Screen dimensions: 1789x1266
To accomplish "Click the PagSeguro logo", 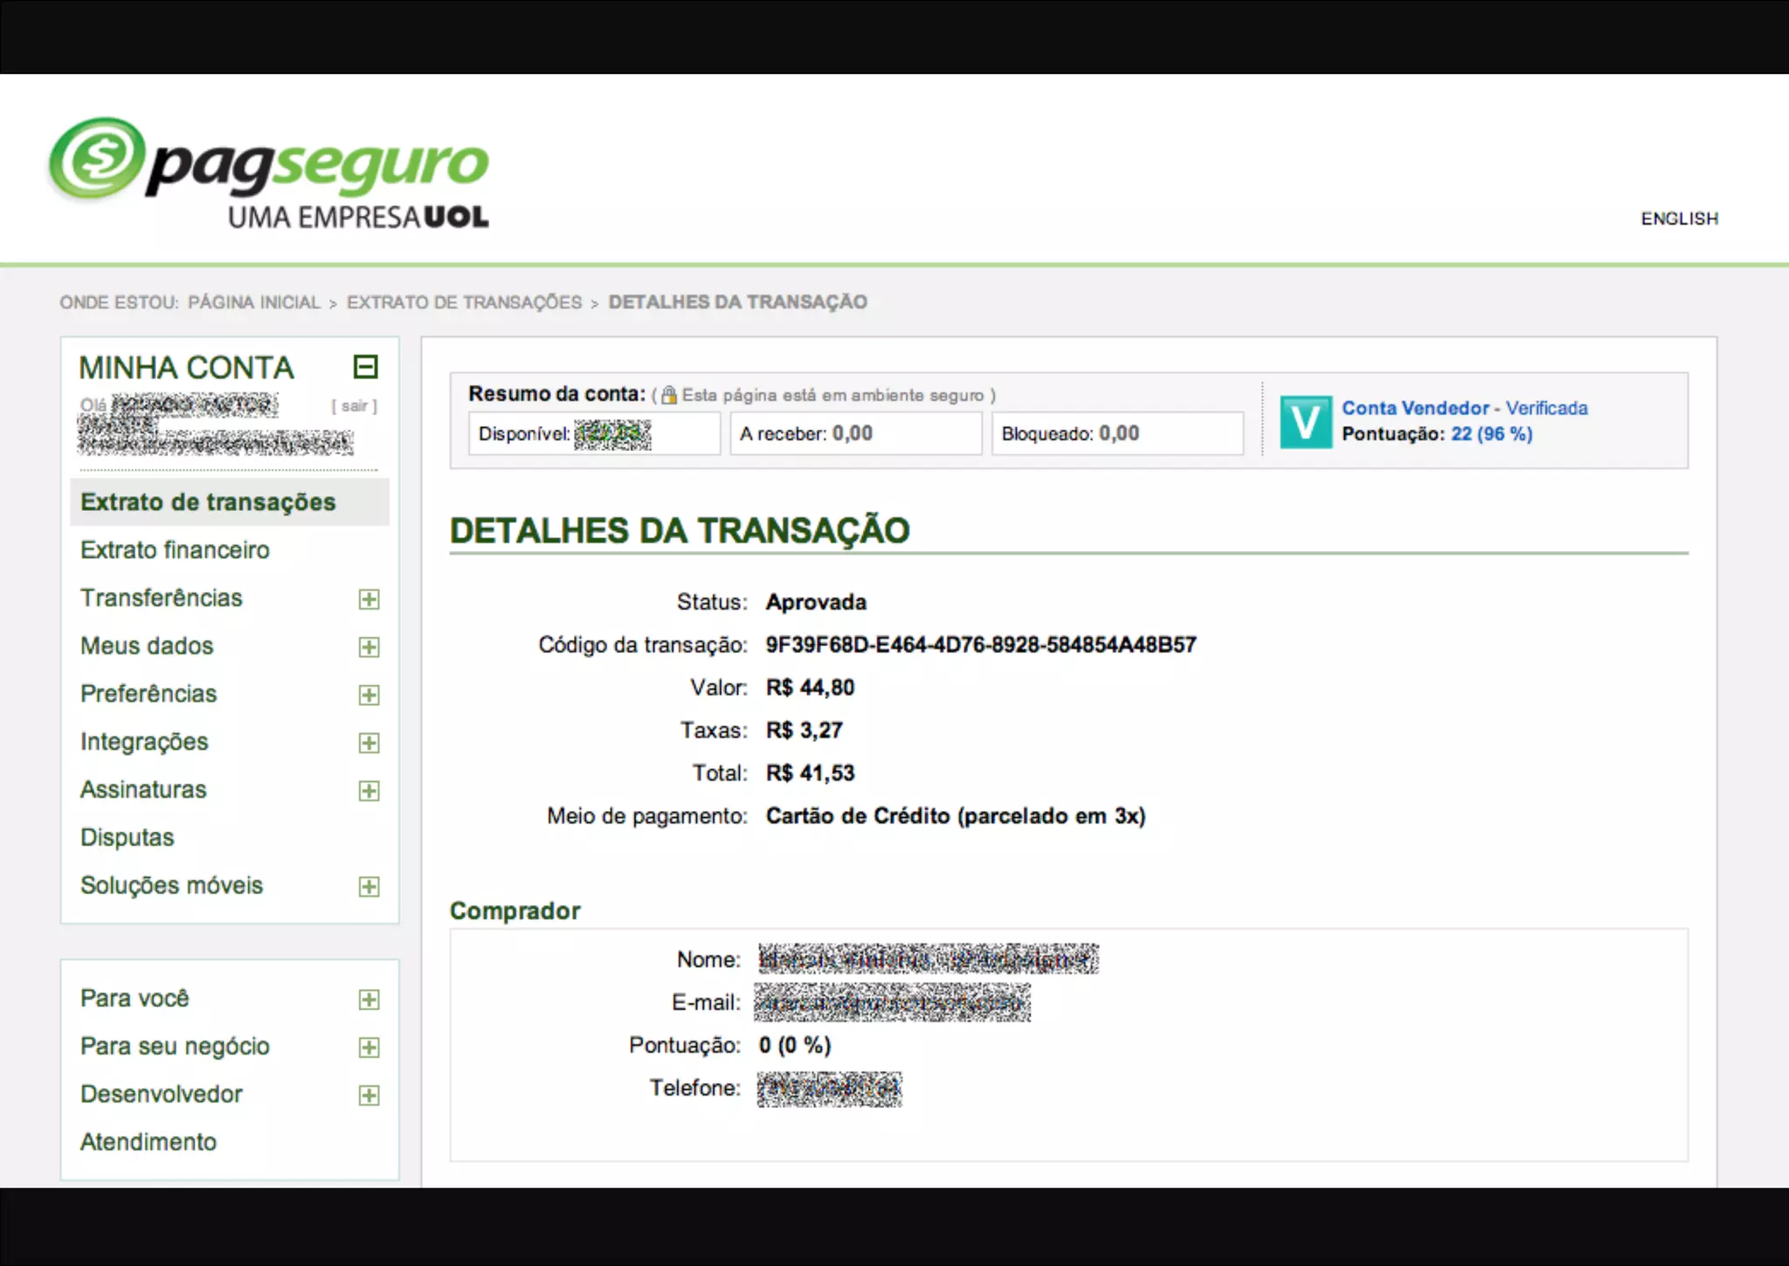I will 268,172.
